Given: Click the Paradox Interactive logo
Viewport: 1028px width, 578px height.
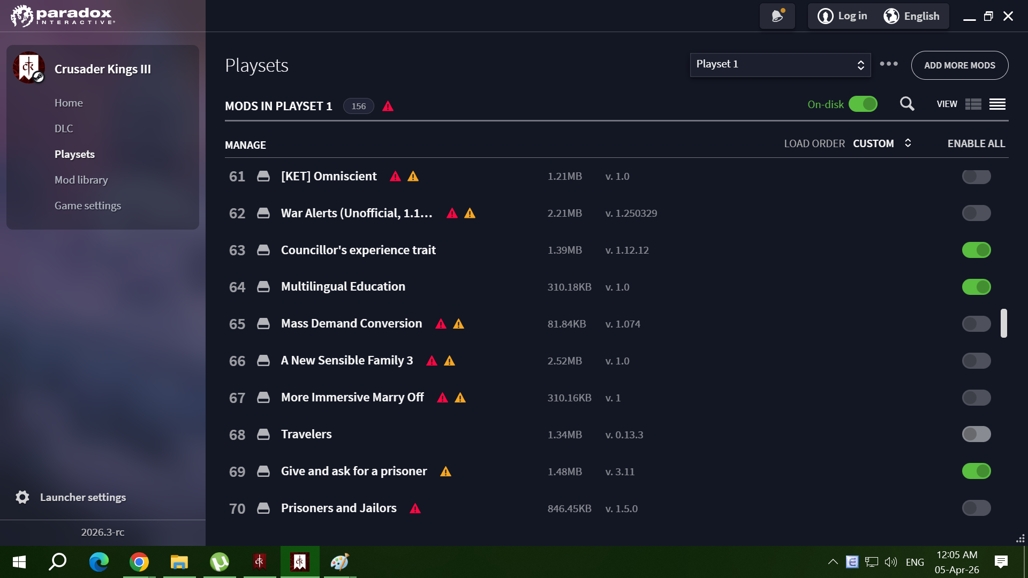Looking at the screenshot, I should tap(63, 16).
